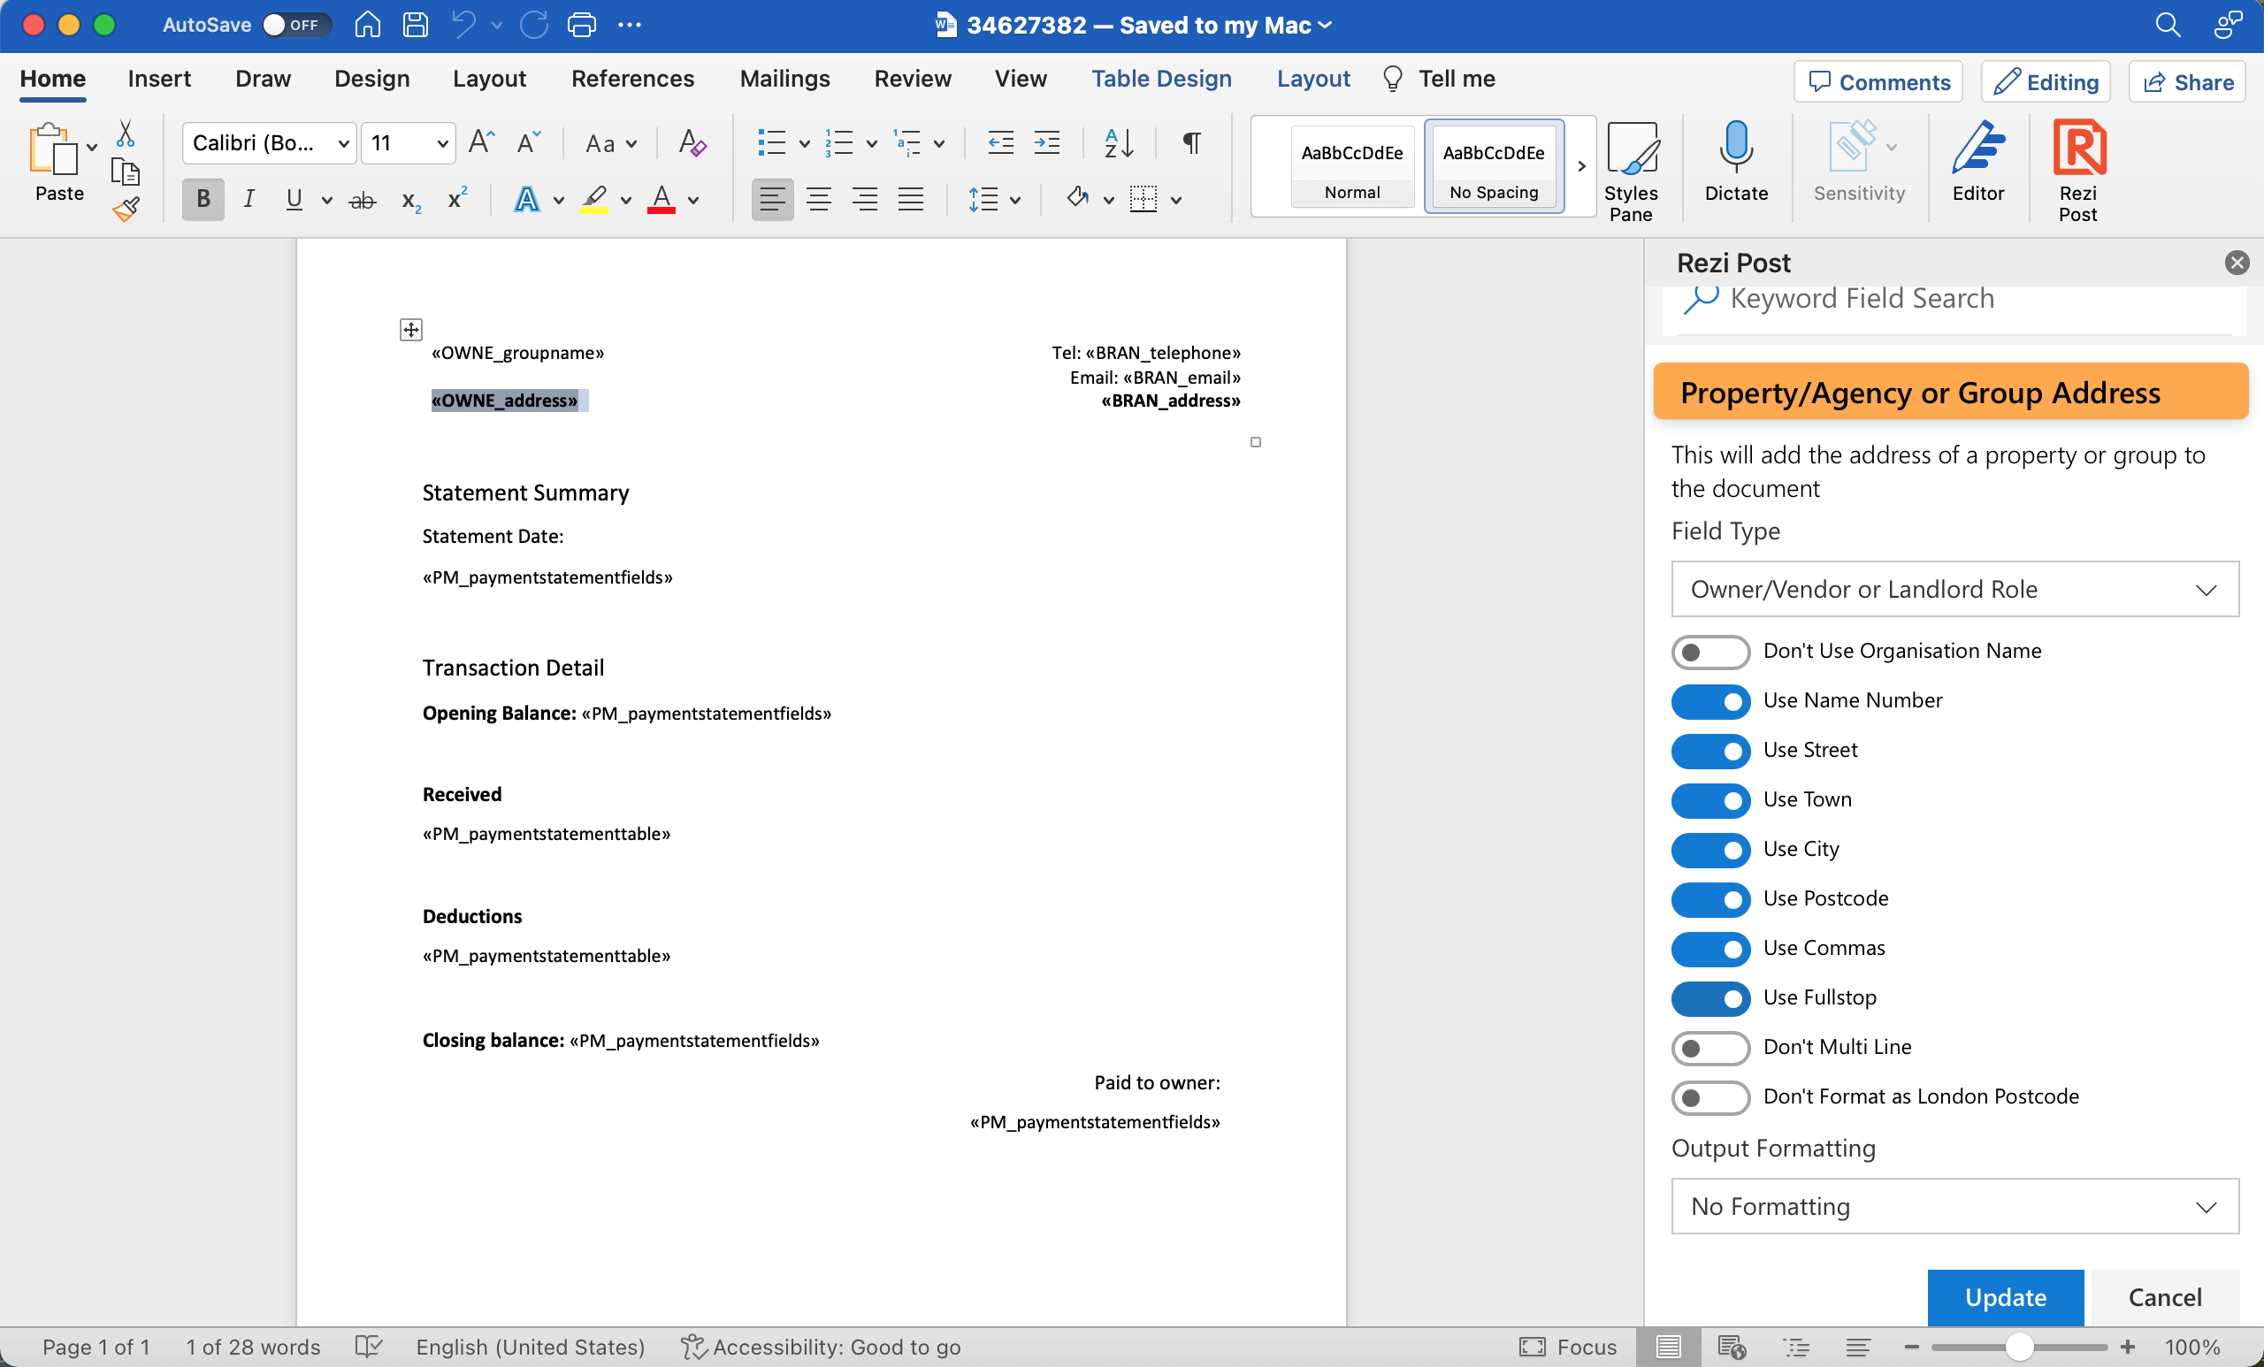Center align the text
2264x1367 pixels.
coord(818,199)
